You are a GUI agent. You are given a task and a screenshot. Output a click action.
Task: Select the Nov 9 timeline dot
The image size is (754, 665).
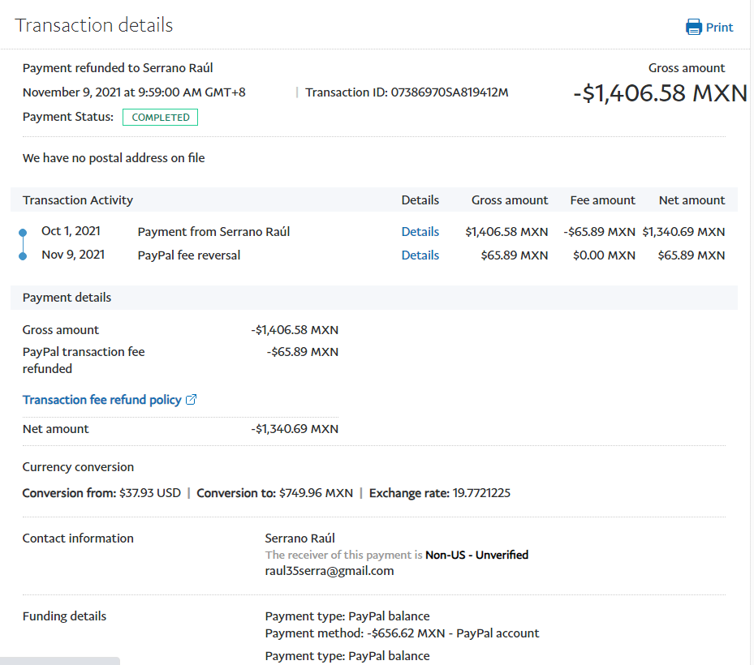23,256
